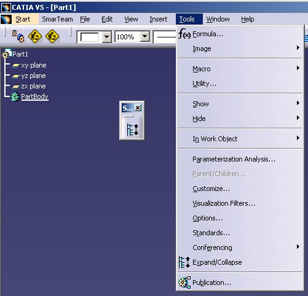
Task: Click the red-crossed gear icon in toolbar
Action: (18, 36)
